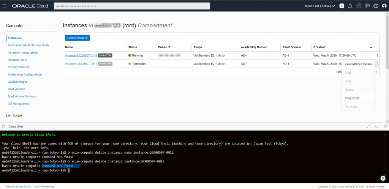Choose Copy OCID in actions menu

coord(358,98)
